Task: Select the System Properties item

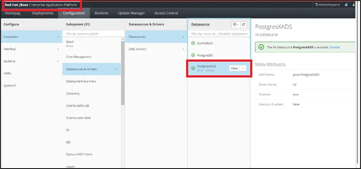Action: (x=31, y=86)
